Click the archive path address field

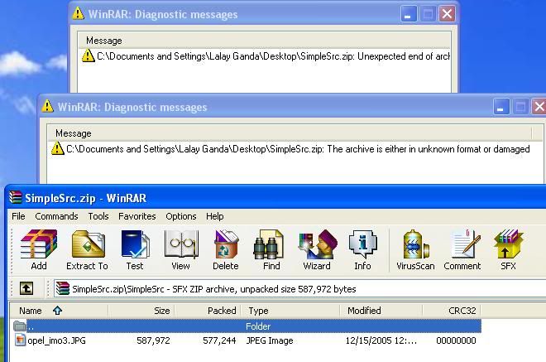point(299,289)
